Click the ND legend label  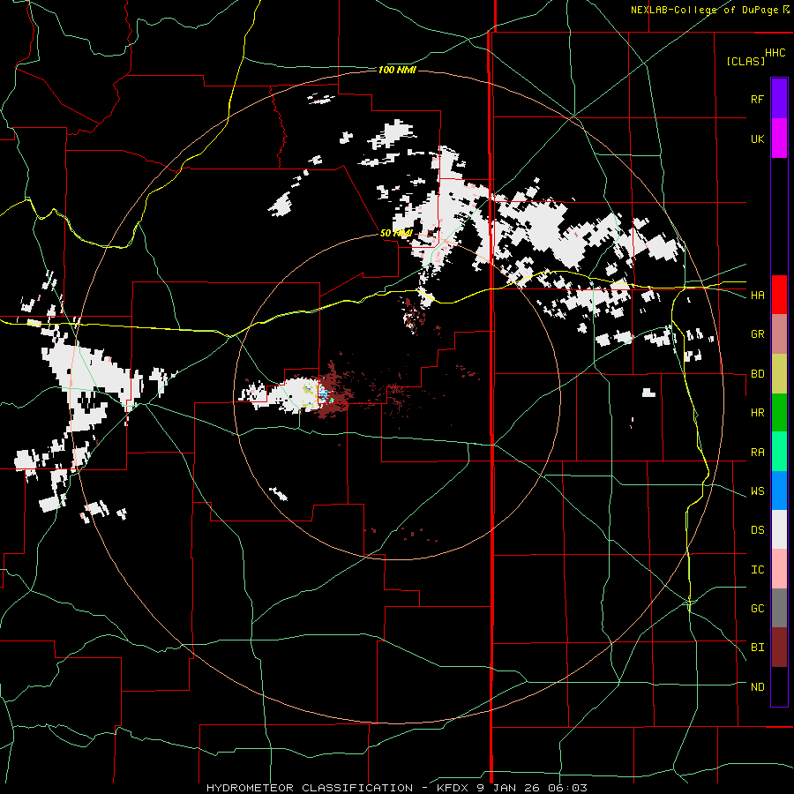click(757, 687)
